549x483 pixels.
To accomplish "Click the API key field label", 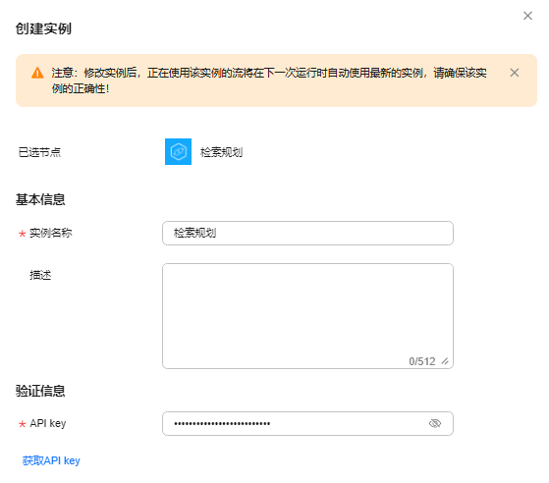I will (48, 423).
